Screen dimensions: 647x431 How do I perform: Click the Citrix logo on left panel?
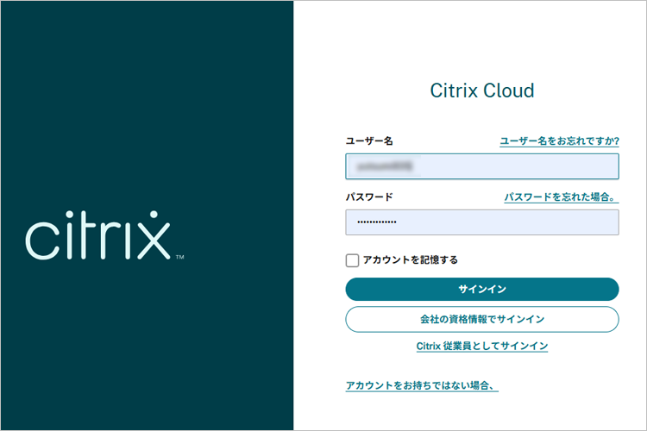[97, 234]
